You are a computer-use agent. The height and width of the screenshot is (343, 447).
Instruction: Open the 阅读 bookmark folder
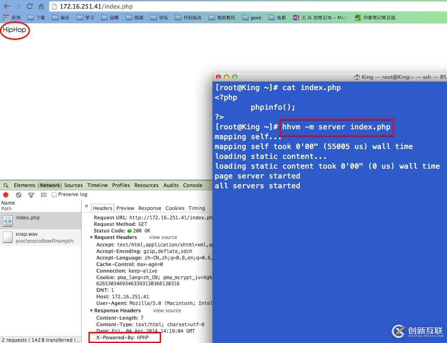134,18
